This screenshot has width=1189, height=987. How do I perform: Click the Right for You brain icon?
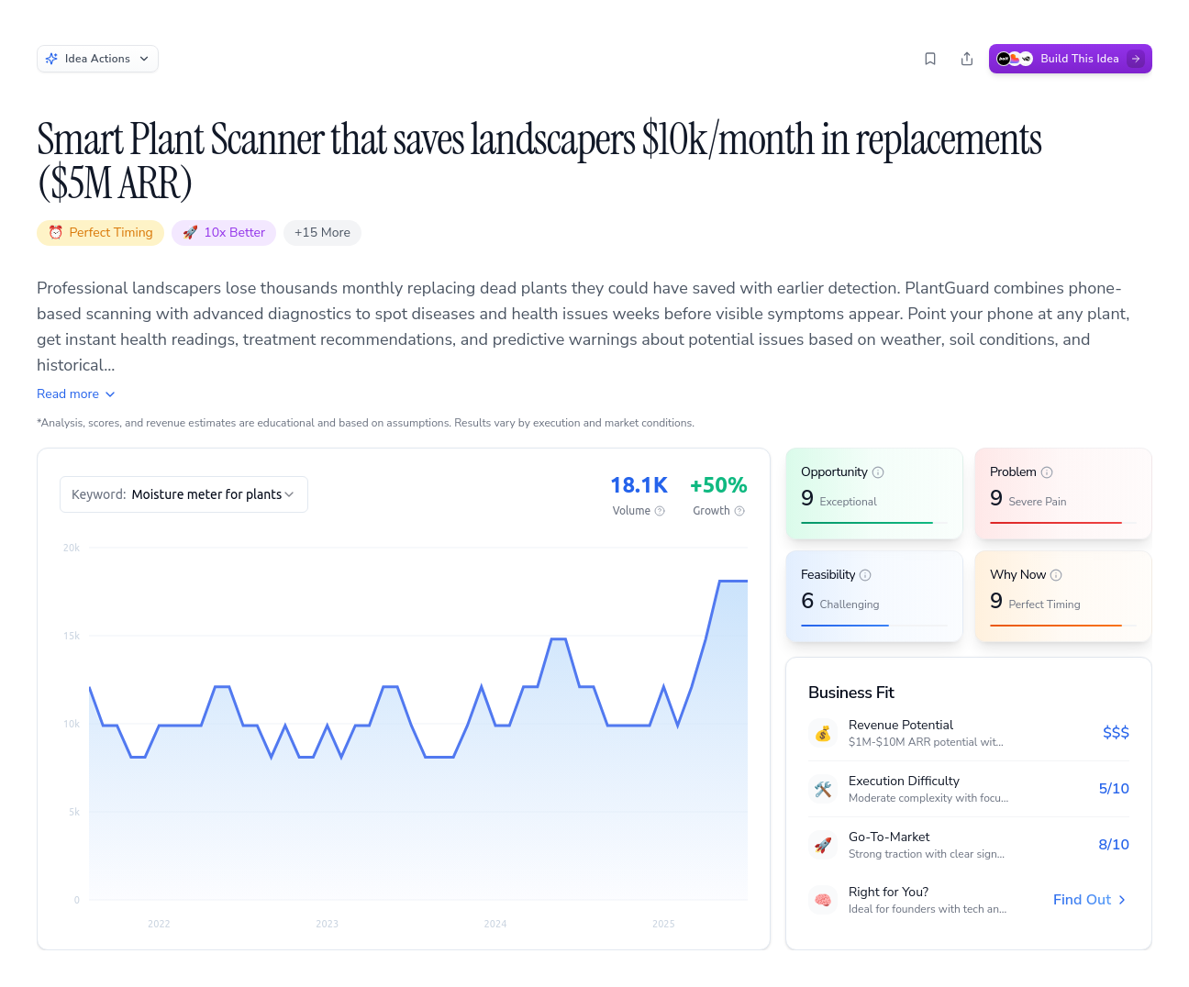point(823,900)
